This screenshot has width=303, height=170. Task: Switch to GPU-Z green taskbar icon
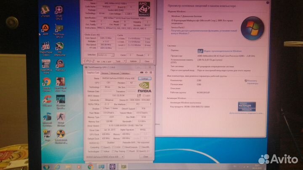[x=124, y=167]
